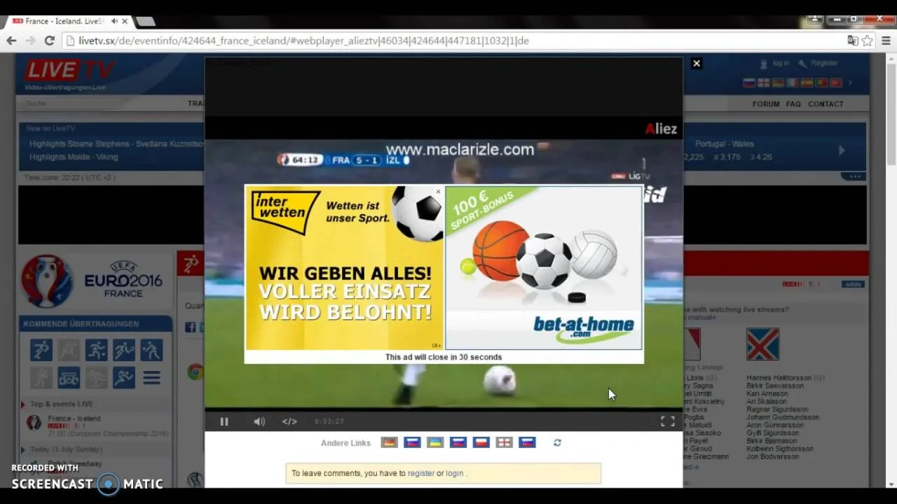897x504 pixels.
Task: Click the register link in comments notice
Action: [x=420, y=473]
